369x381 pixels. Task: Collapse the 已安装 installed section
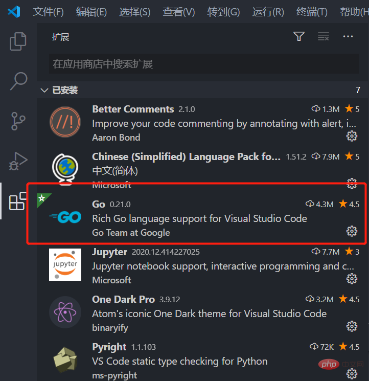point(44,91)
